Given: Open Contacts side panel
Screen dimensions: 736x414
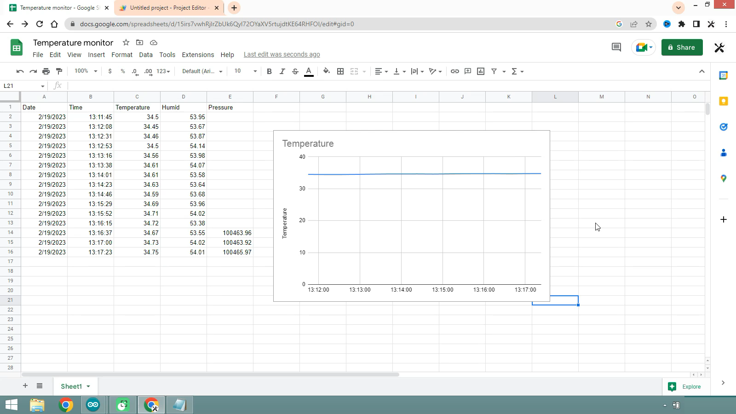Looking at the screenshot, I should coord(724,153).
